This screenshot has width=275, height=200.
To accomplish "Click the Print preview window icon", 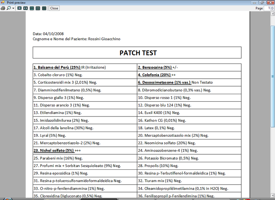I will pyautogui.click(x=2, y=2).
